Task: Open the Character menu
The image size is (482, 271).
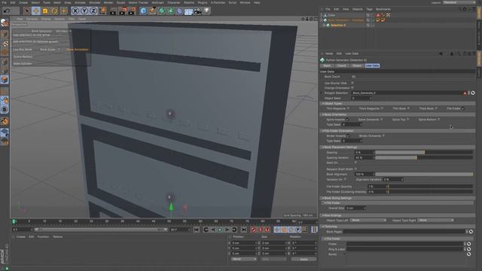Action: (x=174, y=2)
